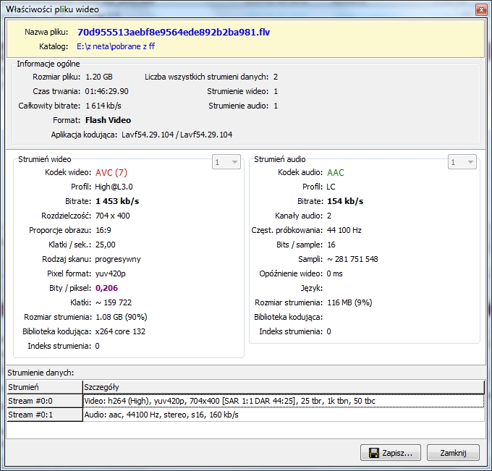Click the Bits / sample value 16
492x471 pixels.
pyautogui.click(x=331, y=245)
